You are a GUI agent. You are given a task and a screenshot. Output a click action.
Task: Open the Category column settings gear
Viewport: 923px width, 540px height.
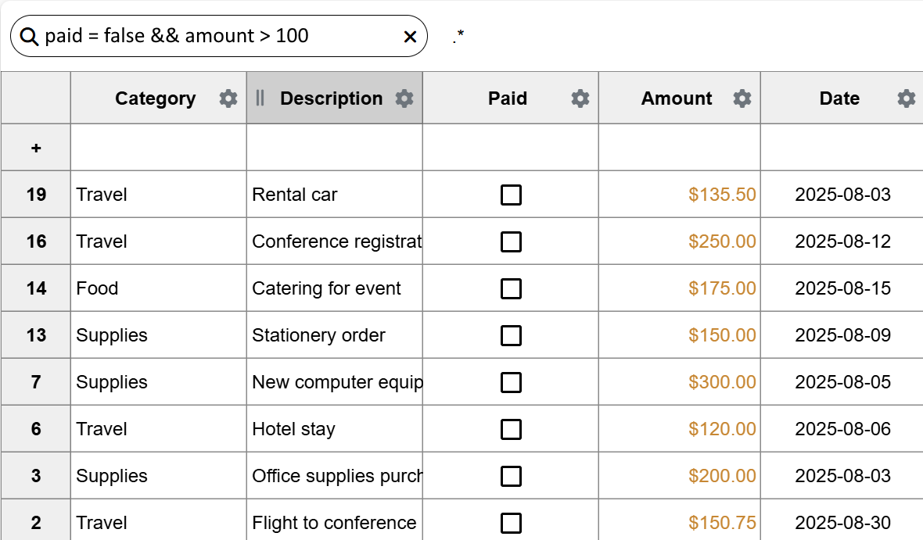click(228, 98)
